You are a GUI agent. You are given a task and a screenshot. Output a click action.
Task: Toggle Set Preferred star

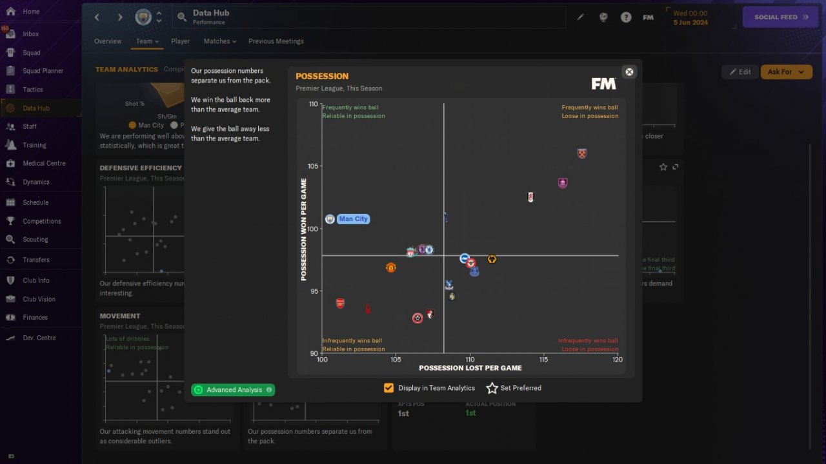coord(492,388)
